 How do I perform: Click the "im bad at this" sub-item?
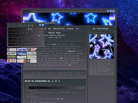click(56, 93)
